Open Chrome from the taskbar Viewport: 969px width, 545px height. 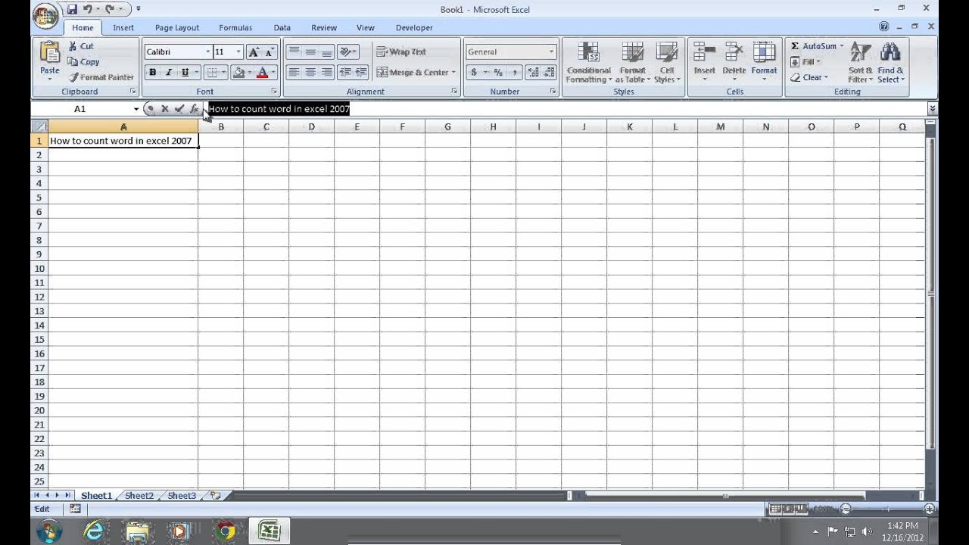[x=225, y=531]
